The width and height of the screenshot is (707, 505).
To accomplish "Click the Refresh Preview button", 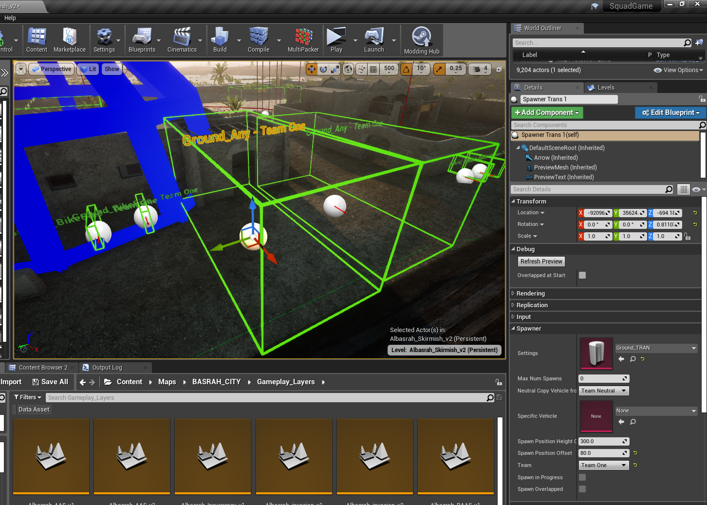I will pos(541,262).
